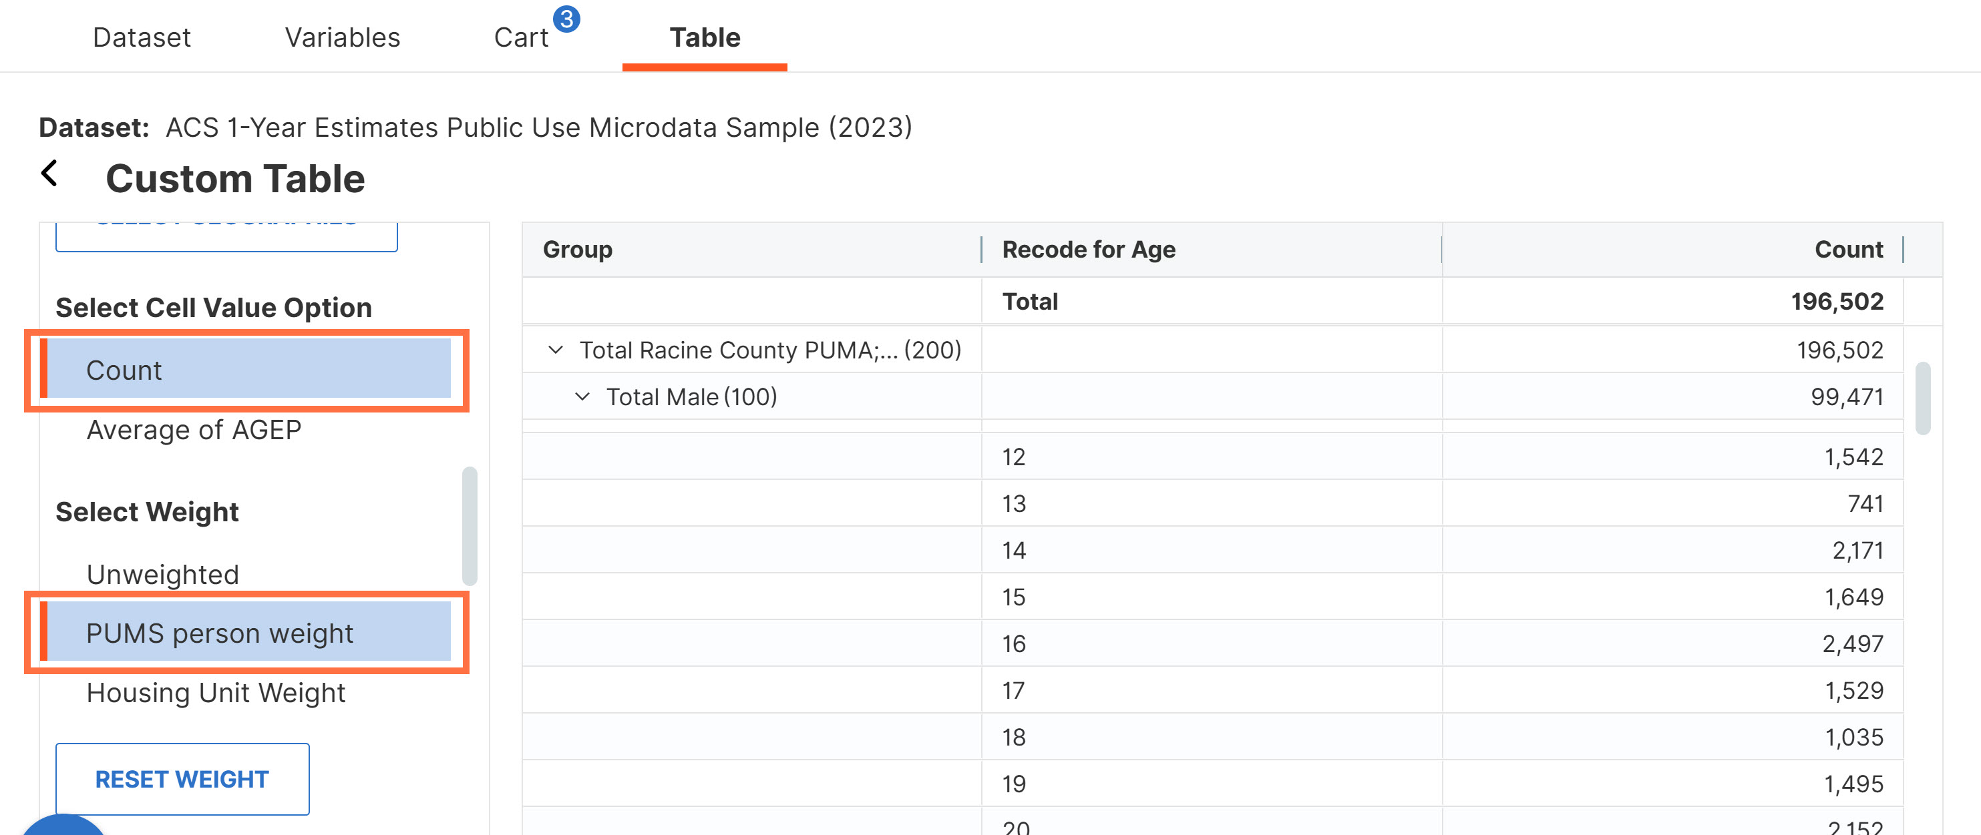
Task: Click count 1,649 for age 15
Action: click(x=1854, y=597)
